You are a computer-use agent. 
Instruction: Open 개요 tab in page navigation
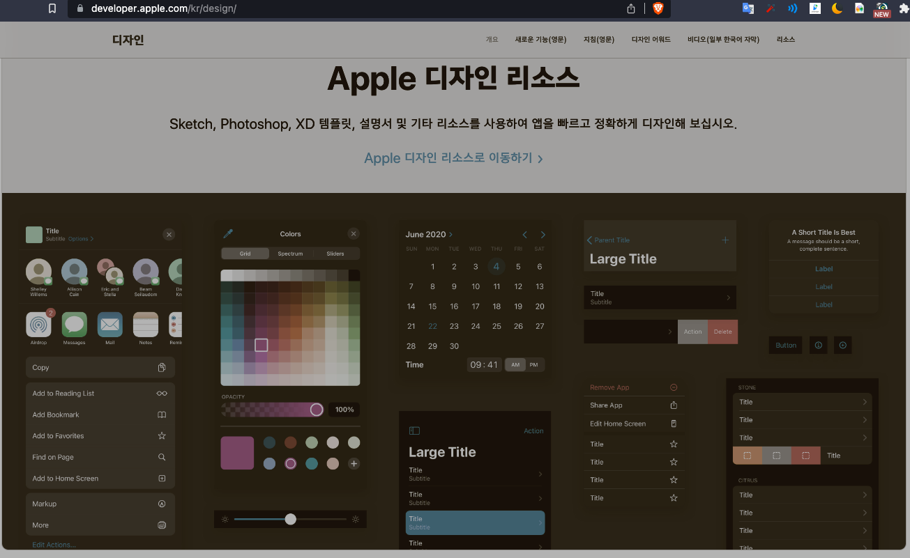(x=492, y=40)
